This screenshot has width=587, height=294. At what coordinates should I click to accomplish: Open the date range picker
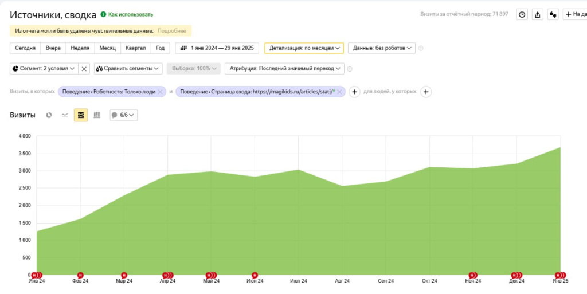click(x=217, y=48)
